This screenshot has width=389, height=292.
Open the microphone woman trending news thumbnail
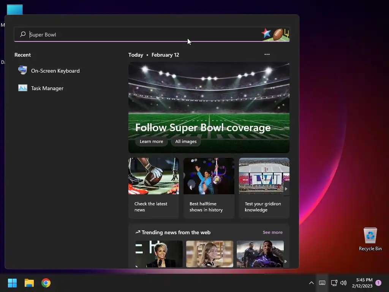click(159, 254)
